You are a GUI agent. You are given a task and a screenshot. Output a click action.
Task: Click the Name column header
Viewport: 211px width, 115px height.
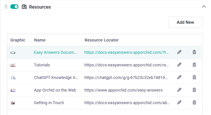(x=40, y=40)
